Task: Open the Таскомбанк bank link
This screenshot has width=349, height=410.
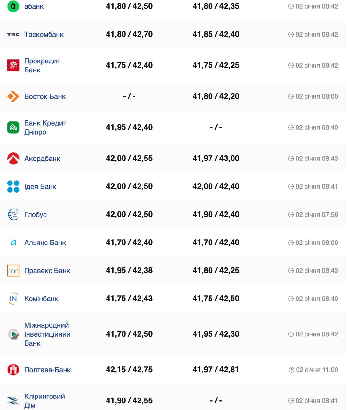Action: click(44, 34)
